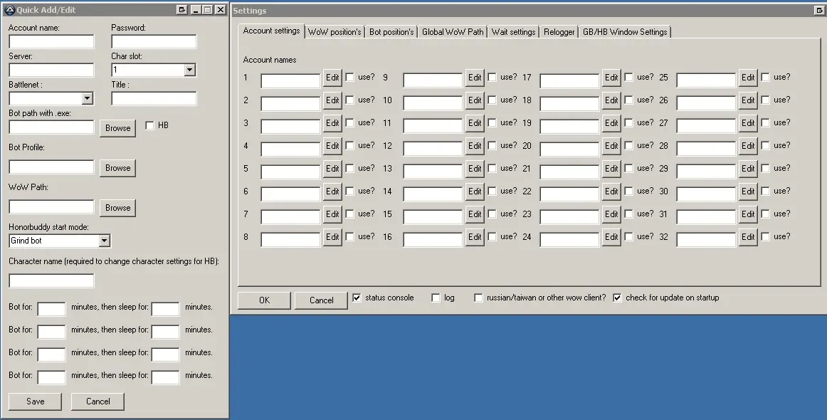Enable the log checkbox

pyautogui.click(x=436, y=298)
